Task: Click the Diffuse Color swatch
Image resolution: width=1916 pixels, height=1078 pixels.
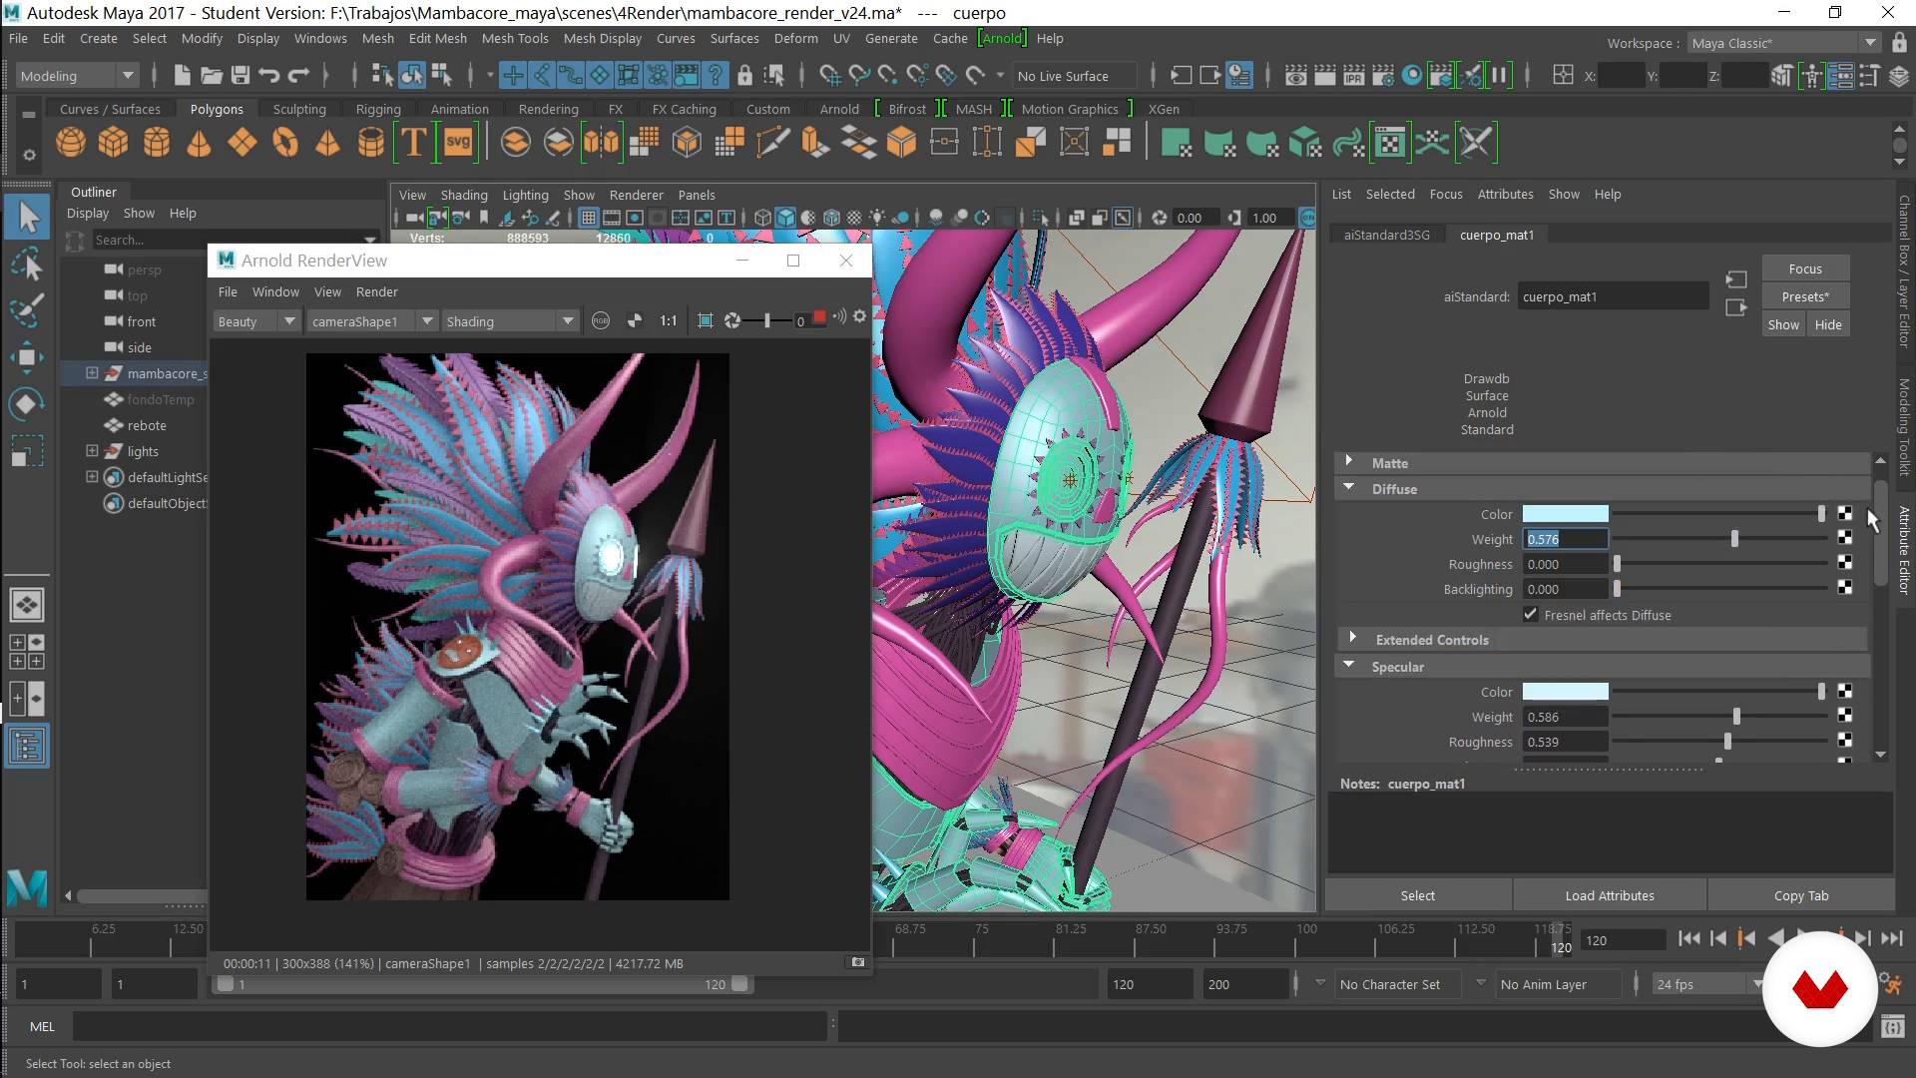Action: 1565,514
